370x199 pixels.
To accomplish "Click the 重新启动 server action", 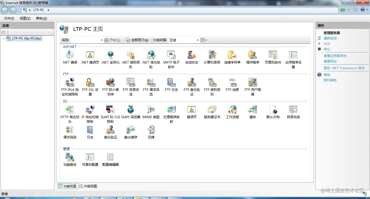I will coord(330,38).
